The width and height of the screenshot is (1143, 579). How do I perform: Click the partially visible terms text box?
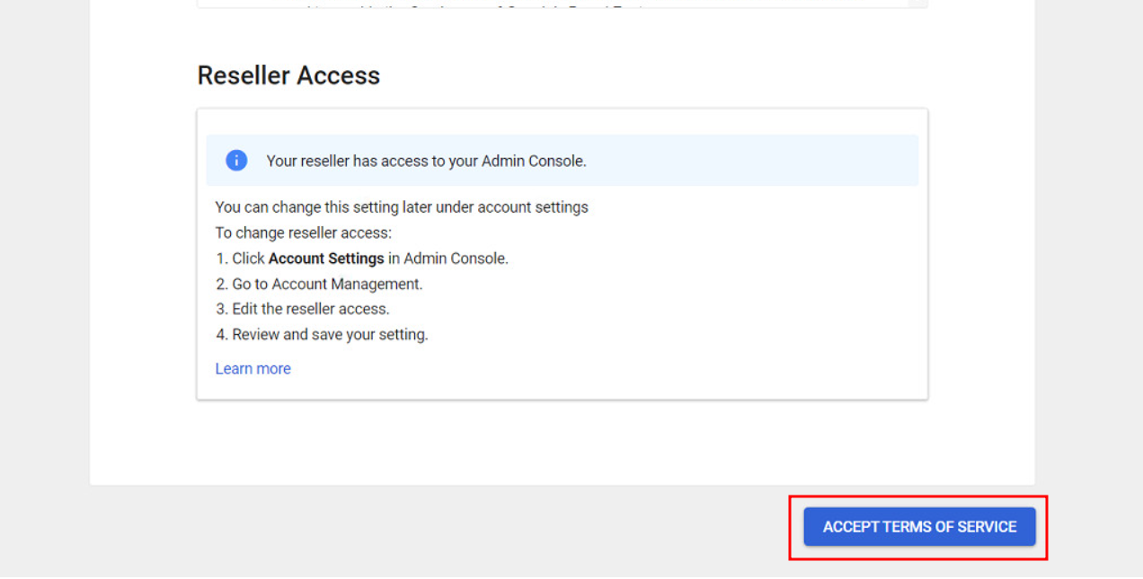point(539,4)
